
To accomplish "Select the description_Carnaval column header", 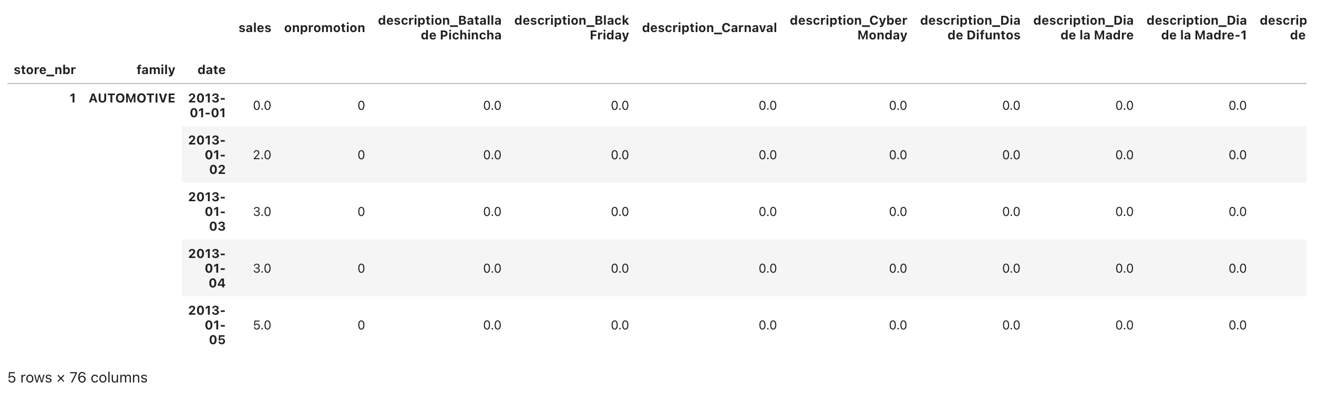I will click(709, 28).
